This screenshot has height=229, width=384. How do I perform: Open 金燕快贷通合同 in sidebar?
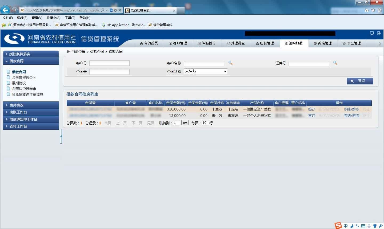point(24,77)
